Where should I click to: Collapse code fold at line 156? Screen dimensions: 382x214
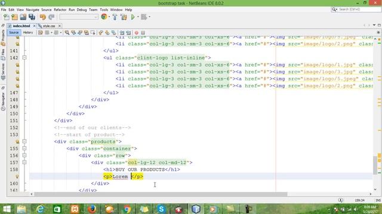click(24, 155)
